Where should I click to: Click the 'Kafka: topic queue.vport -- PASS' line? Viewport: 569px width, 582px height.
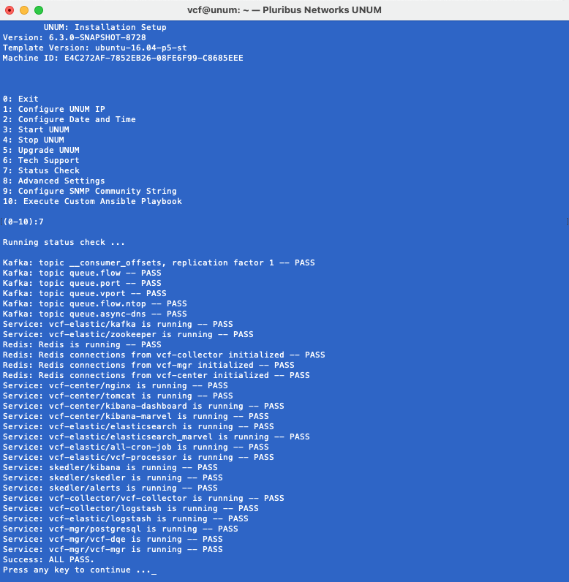tap(85, 294)
